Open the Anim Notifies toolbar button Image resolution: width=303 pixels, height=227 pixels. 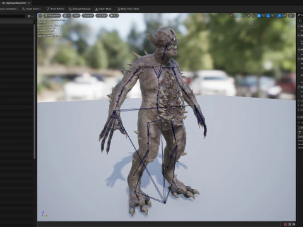coord(56,9)
